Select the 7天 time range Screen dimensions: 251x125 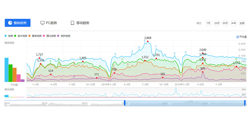(x=208, y=23)
